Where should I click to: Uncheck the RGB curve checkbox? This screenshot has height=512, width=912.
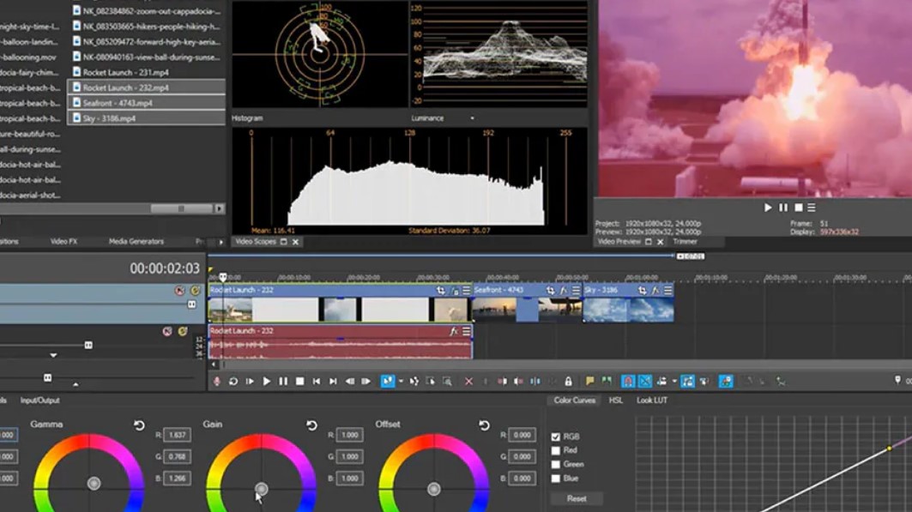coord(556,437)
